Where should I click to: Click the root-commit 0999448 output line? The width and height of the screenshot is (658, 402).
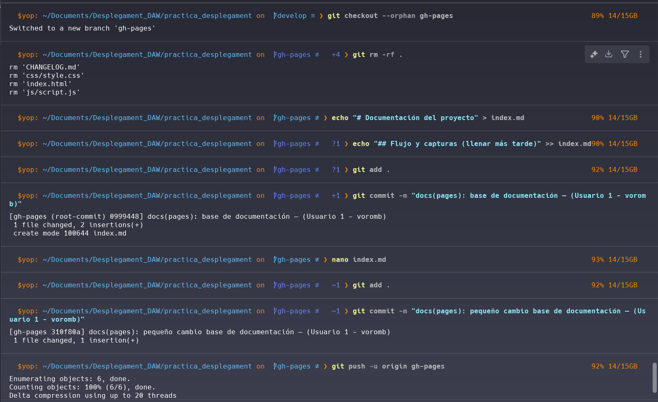point(197,217)
